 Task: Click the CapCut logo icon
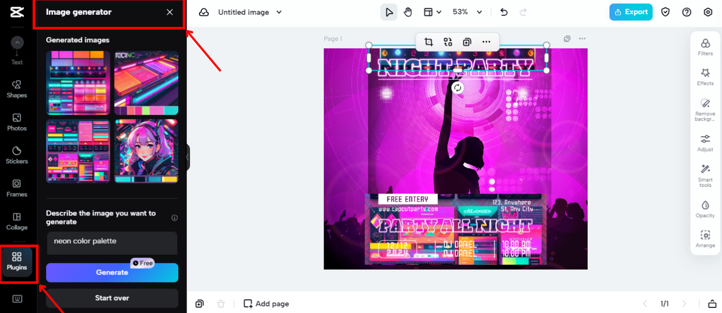pyautogui.click(x=17, y=12)
